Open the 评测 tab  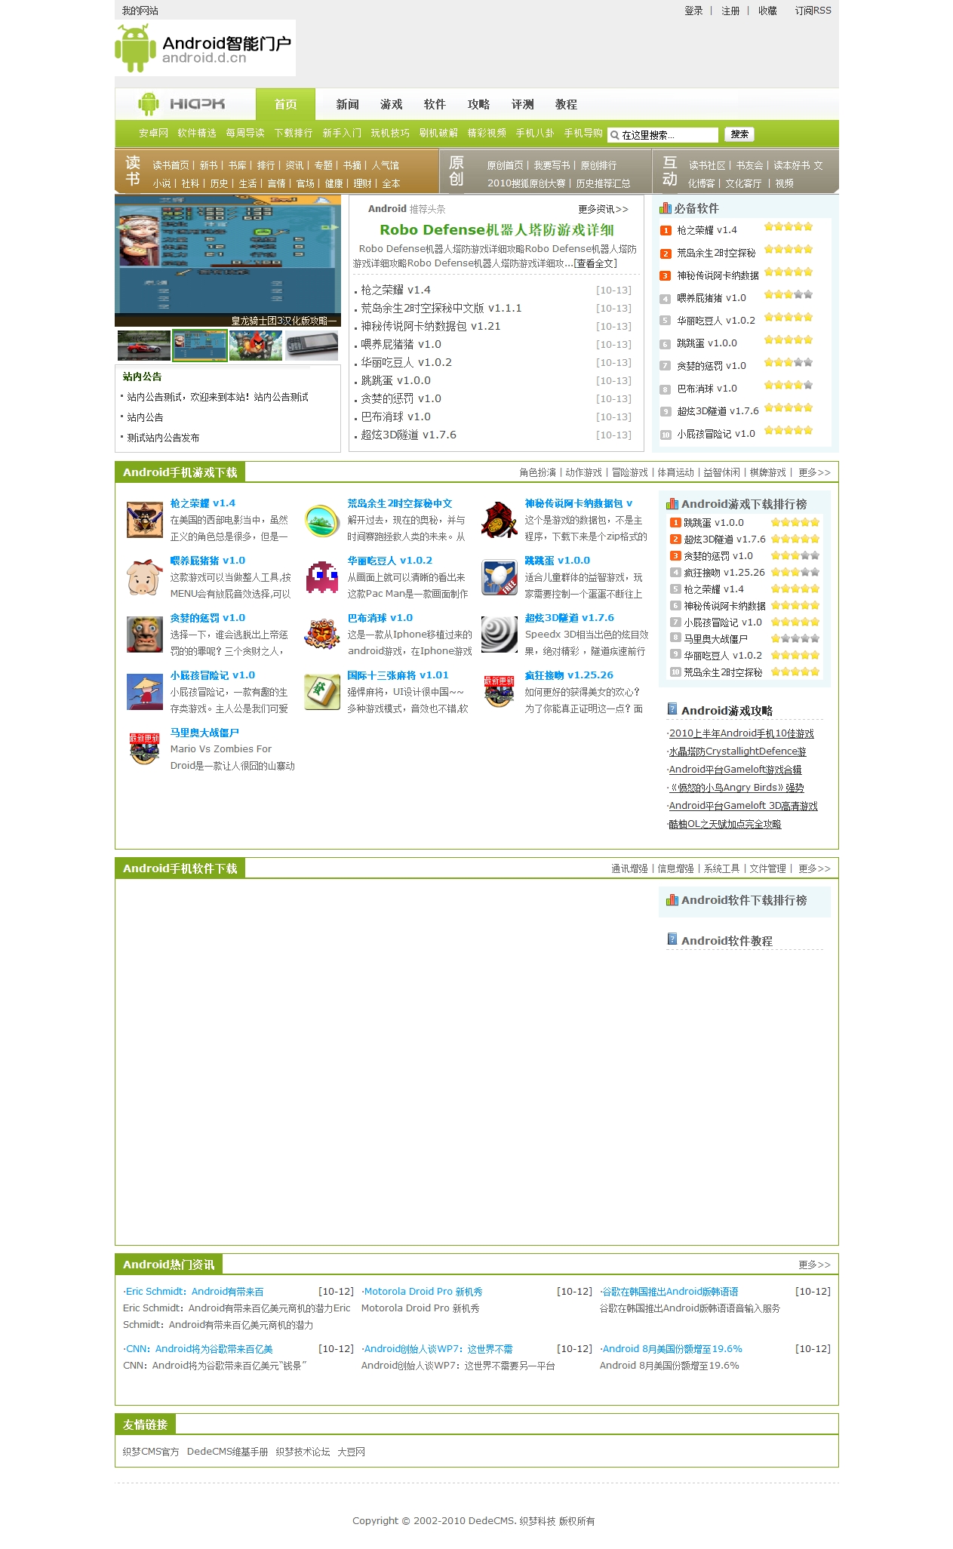[522, 104]
